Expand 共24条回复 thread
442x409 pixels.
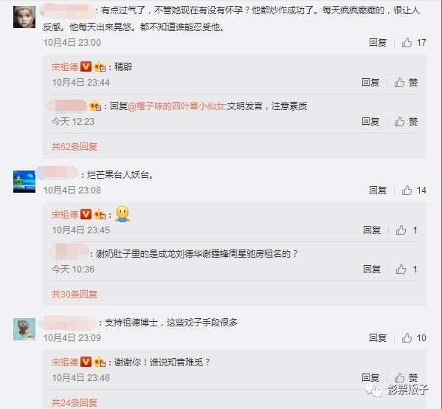point(75,402)
